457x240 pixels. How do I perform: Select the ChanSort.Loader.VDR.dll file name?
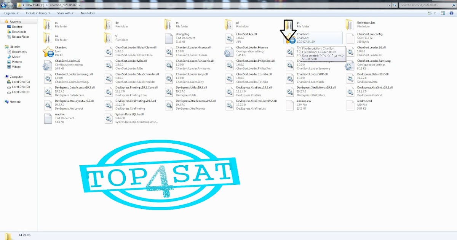click(312, 74)
